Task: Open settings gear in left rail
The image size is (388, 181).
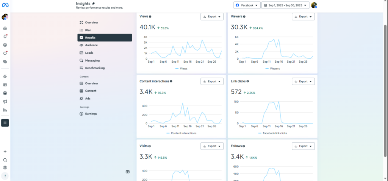Action: click(5, 168)
